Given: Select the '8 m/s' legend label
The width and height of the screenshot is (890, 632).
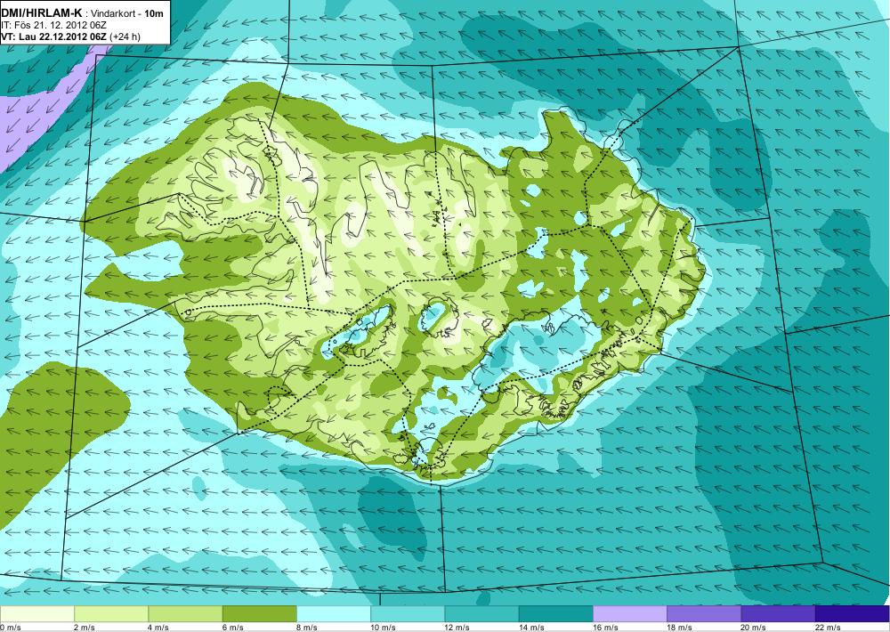Looking at the screenshot, I should 307,628.
